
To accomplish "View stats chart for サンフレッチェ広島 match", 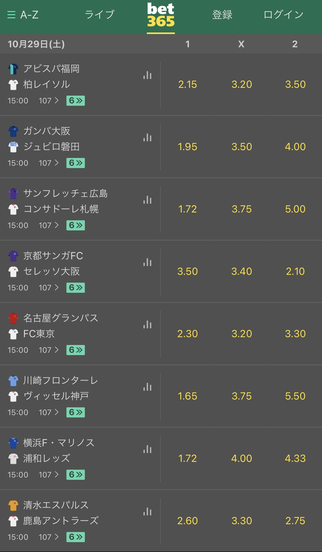I will (147, 200).
